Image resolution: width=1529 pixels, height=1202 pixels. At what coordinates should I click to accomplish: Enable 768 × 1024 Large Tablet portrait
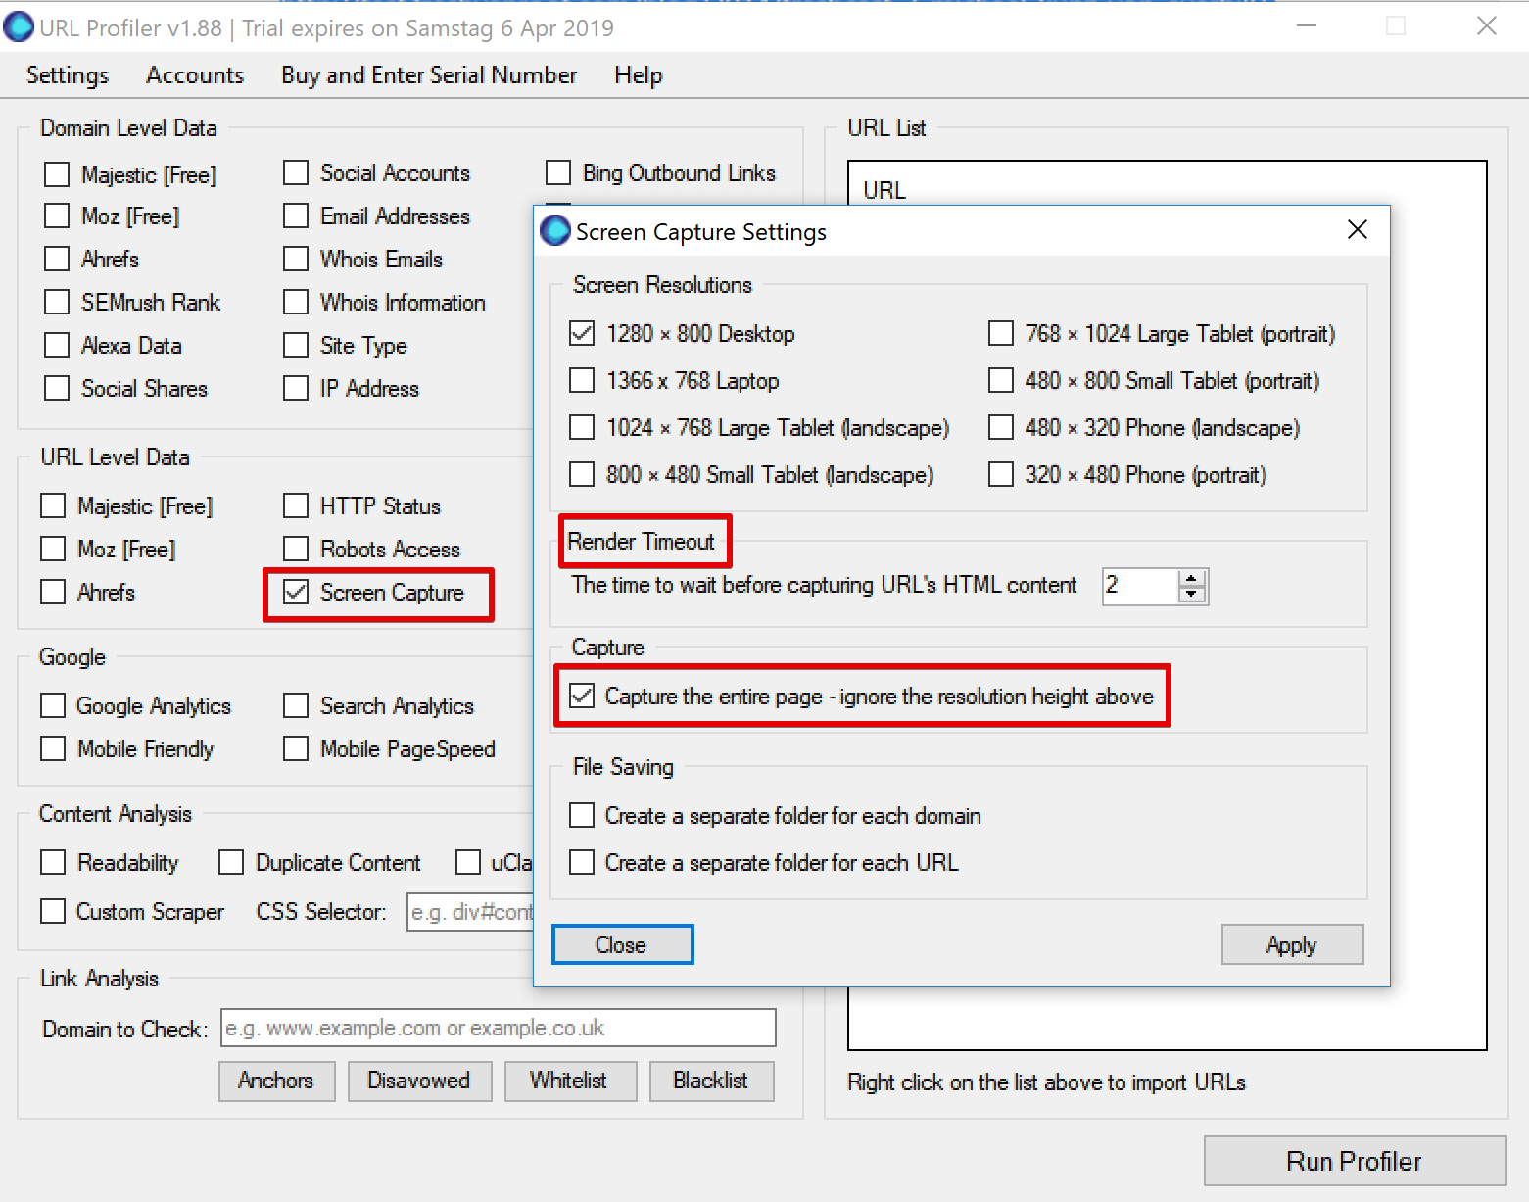pos(1001,334)
